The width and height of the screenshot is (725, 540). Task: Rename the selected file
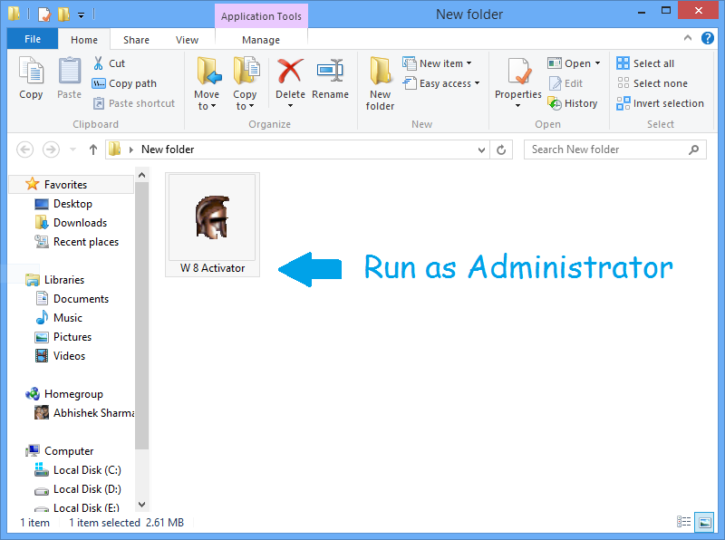point(330,78)
